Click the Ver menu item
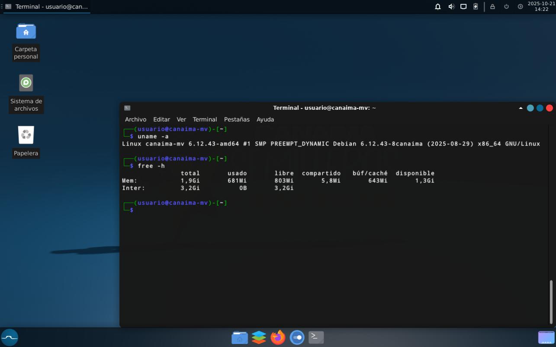556x347 pixels. [181, 119]
